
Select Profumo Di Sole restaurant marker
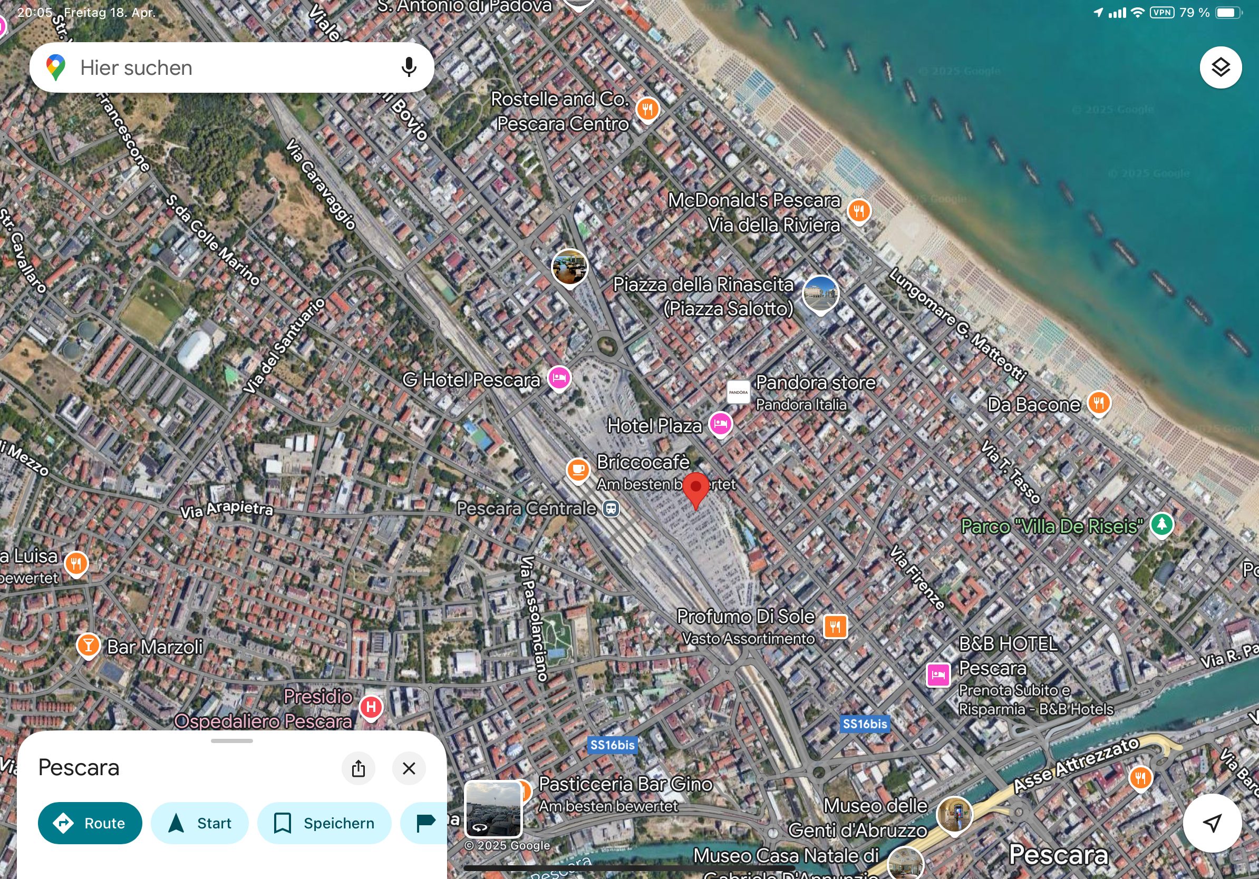835,626
